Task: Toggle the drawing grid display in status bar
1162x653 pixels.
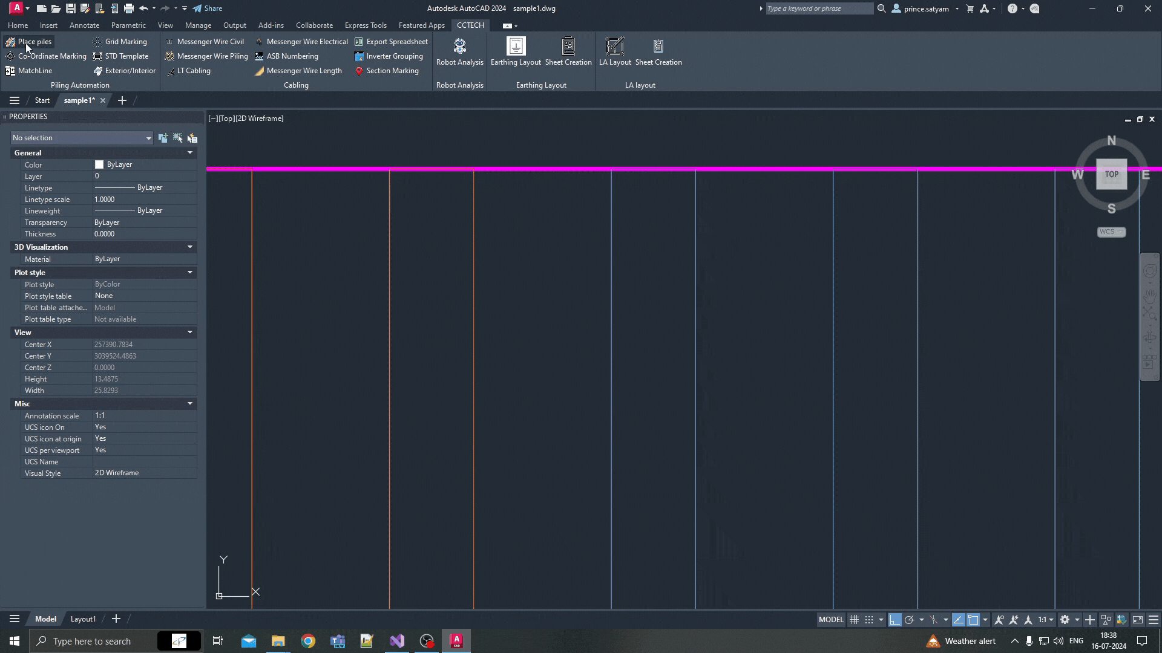Action: click(x=854, y=620)
